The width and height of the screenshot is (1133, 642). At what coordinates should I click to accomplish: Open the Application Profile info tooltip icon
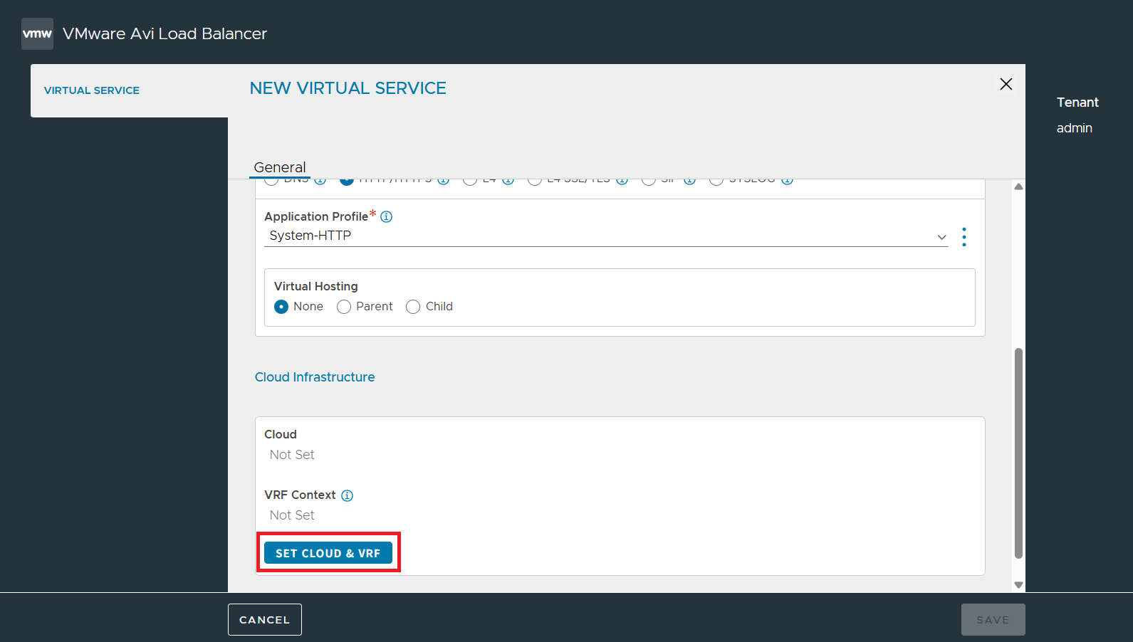coord(387,217)
